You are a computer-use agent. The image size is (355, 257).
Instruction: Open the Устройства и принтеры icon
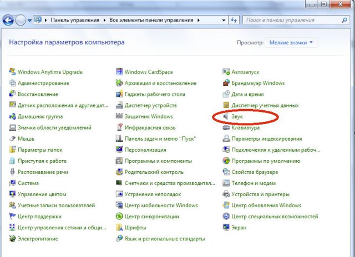pyautogui.click(x=226, y=194)
